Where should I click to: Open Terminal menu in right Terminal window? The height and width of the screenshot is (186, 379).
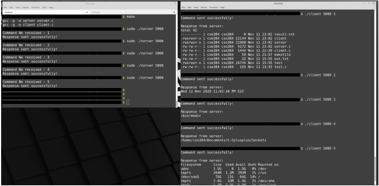coord(214,7)
